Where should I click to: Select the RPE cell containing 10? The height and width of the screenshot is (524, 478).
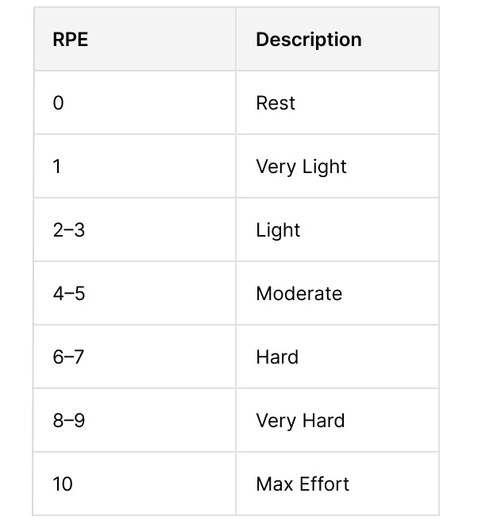pos(62,484)
